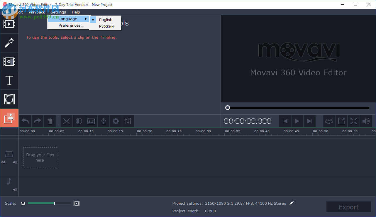Select the Stickers panel icon
Image resolution: width=376 pixels, height=217 pixels.
coord(9,99)
